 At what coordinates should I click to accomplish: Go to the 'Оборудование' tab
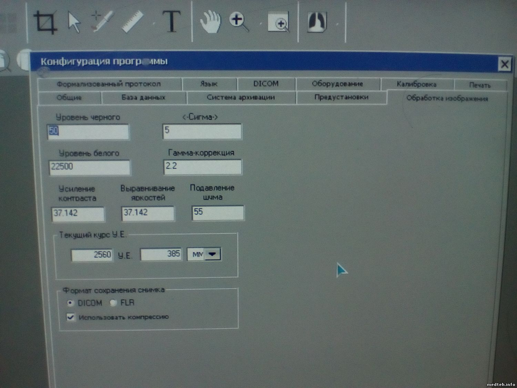337,84
